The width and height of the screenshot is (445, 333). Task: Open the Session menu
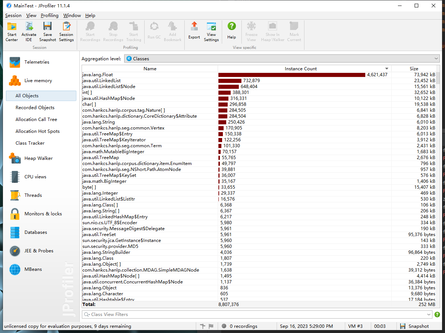click(13, 16)
